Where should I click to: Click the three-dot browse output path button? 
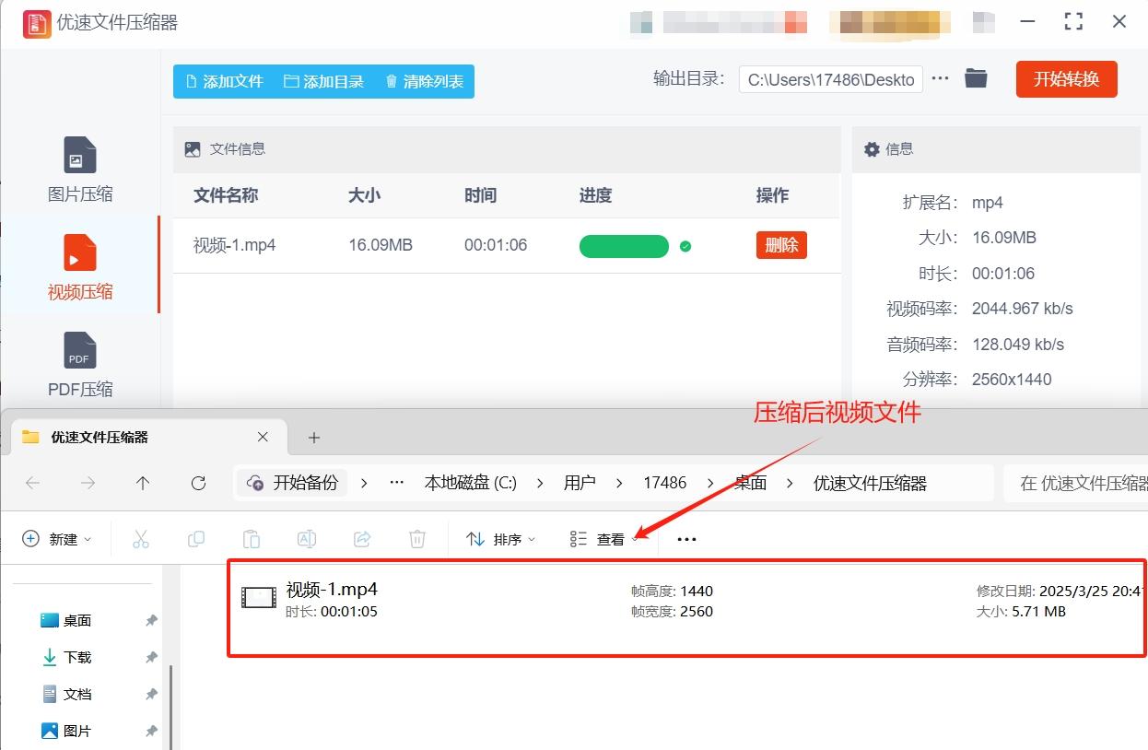(x=940, y=79)
